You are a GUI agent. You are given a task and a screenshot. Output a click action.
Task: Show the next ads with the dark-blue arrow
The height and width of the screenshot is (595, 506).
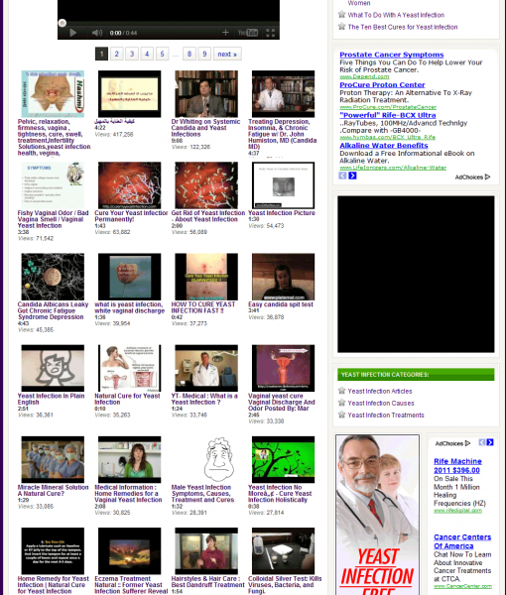[x=352, y=176]
